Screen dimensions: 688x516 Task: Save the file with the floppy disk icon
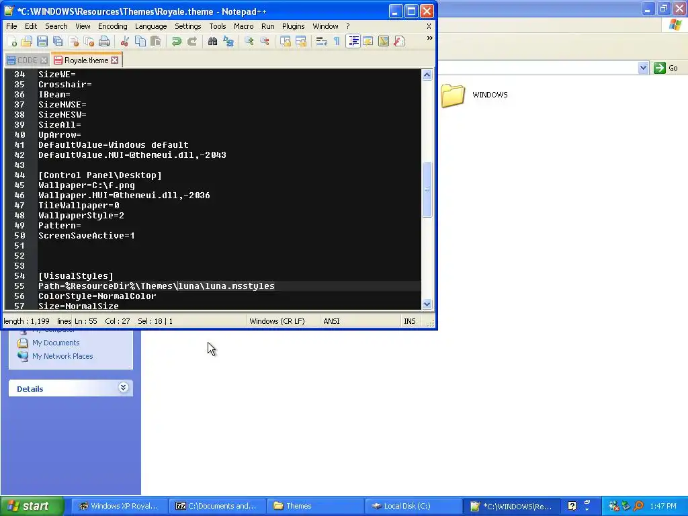(x=42, y=41)
